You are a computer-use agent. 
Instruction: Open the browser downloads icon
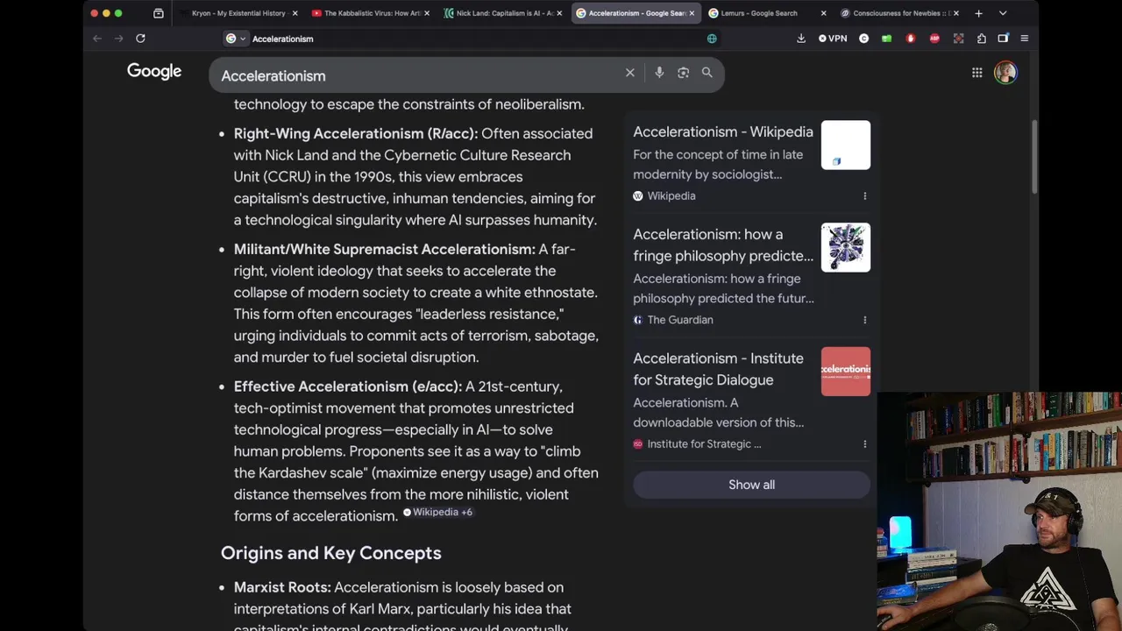(800, 39)
